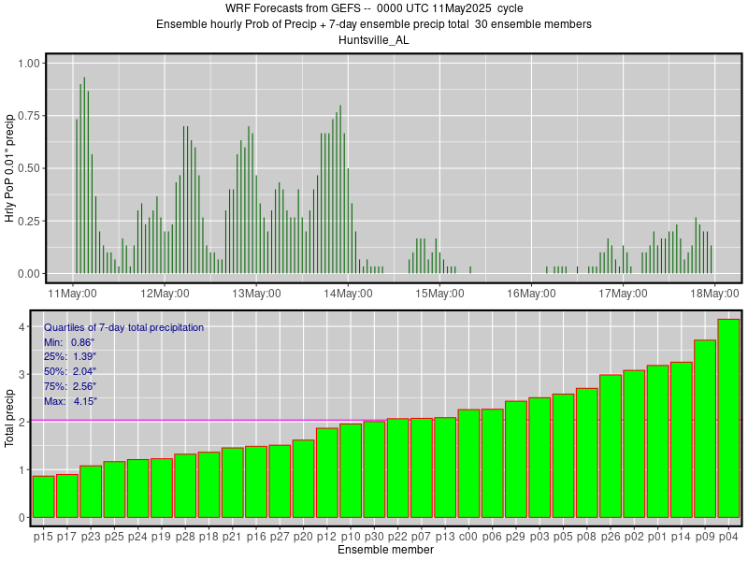
Task: Click "Quartiles of 7-day total precipitation" heading
Action: tap(124, 327)
